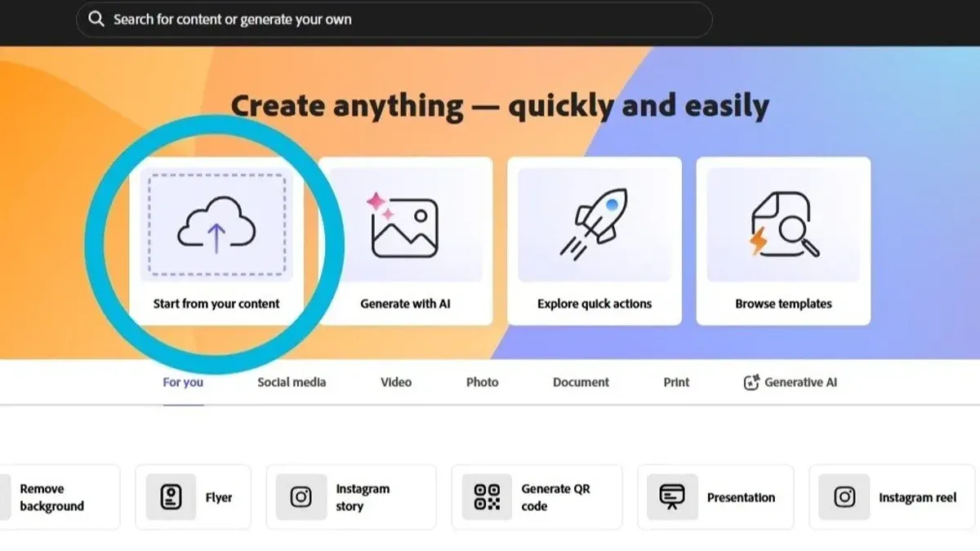Open the Video tab
The image size is (980, 551).
coord(396,382)
